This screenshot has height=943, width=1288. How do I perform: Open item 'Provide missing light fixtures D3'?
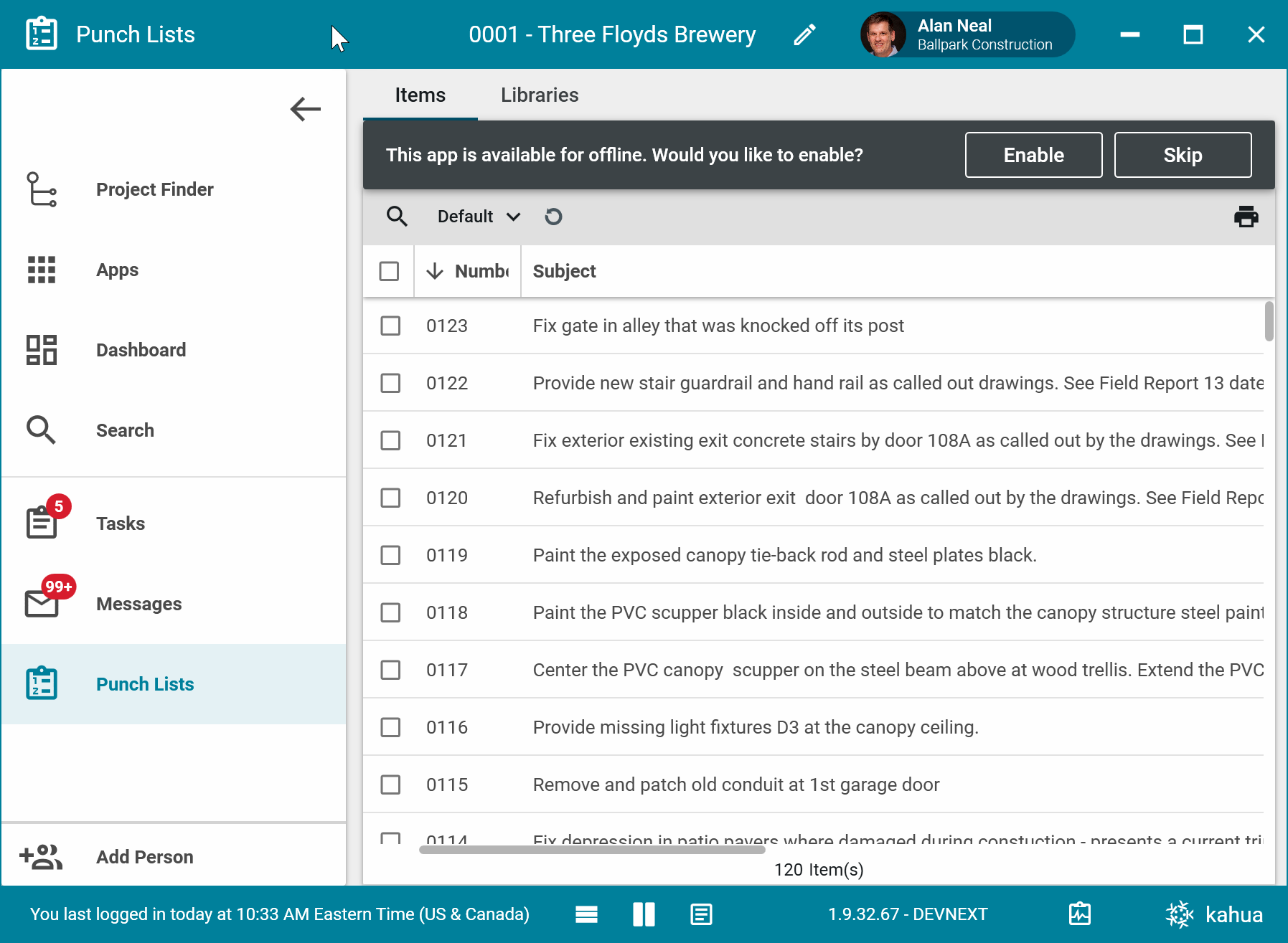[756, 727]
